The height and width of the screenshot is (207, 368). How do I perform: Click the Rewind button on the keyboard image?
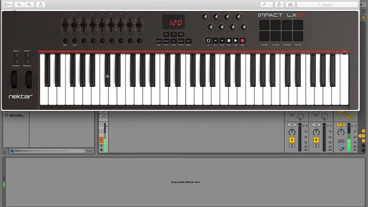click(215, 41)
